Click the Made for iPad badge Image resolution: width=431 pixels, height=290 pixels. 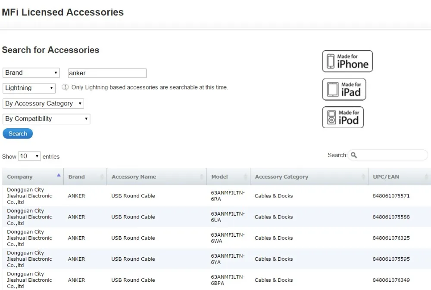coord(344,89)
